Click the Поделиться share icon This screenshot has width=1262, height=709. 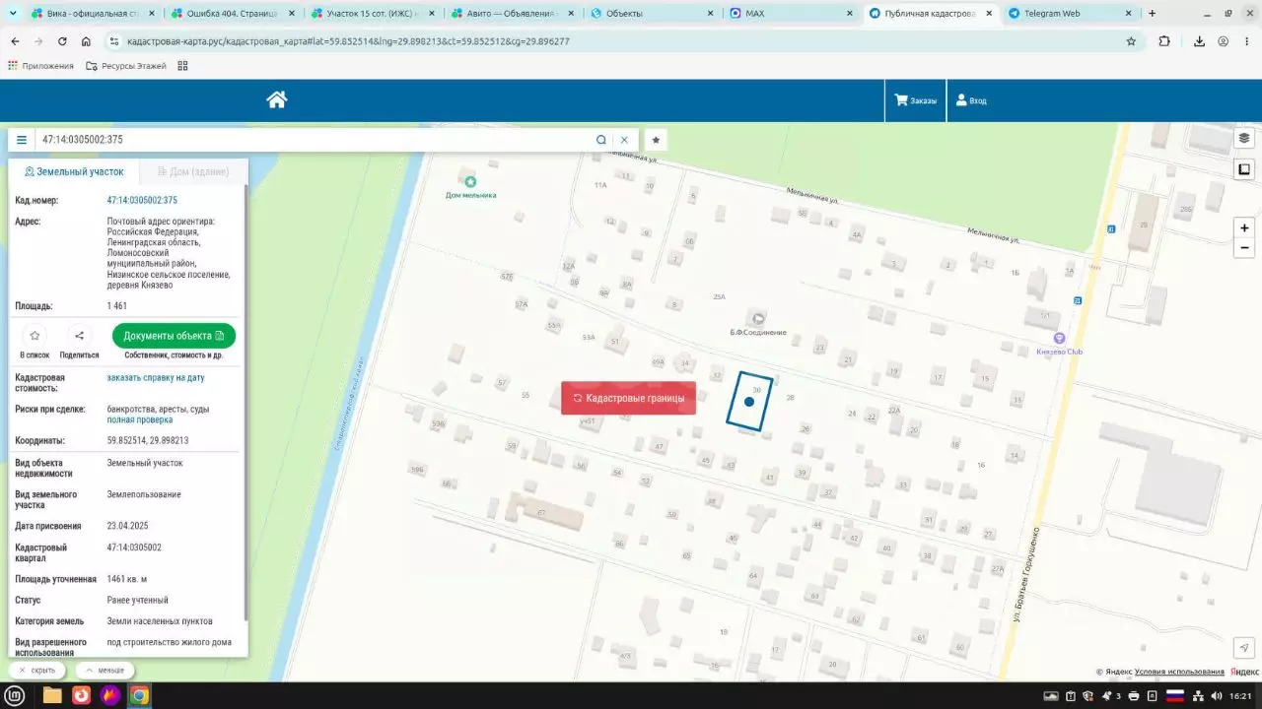(79, 336)
